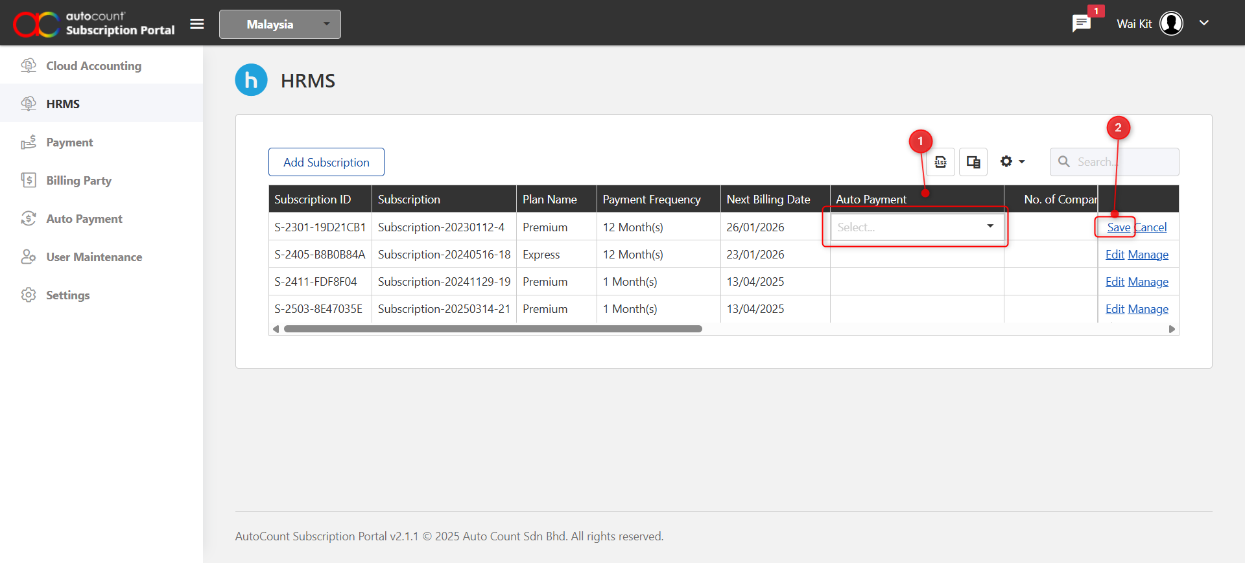Export table to XLSX icon
1245x563 pixels.
pos(940,162)
